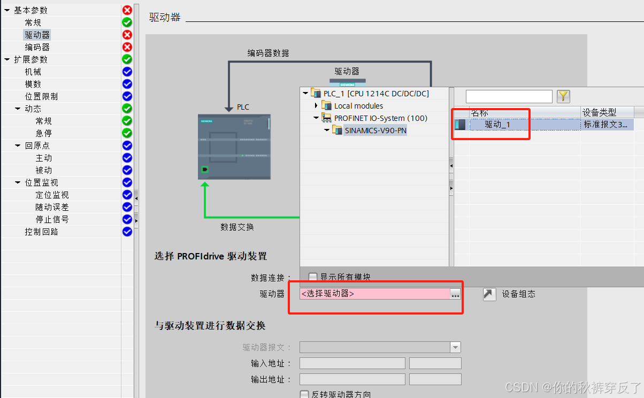
Task: Open 位置限制 parameter page
Action: [x=41, y=96]
